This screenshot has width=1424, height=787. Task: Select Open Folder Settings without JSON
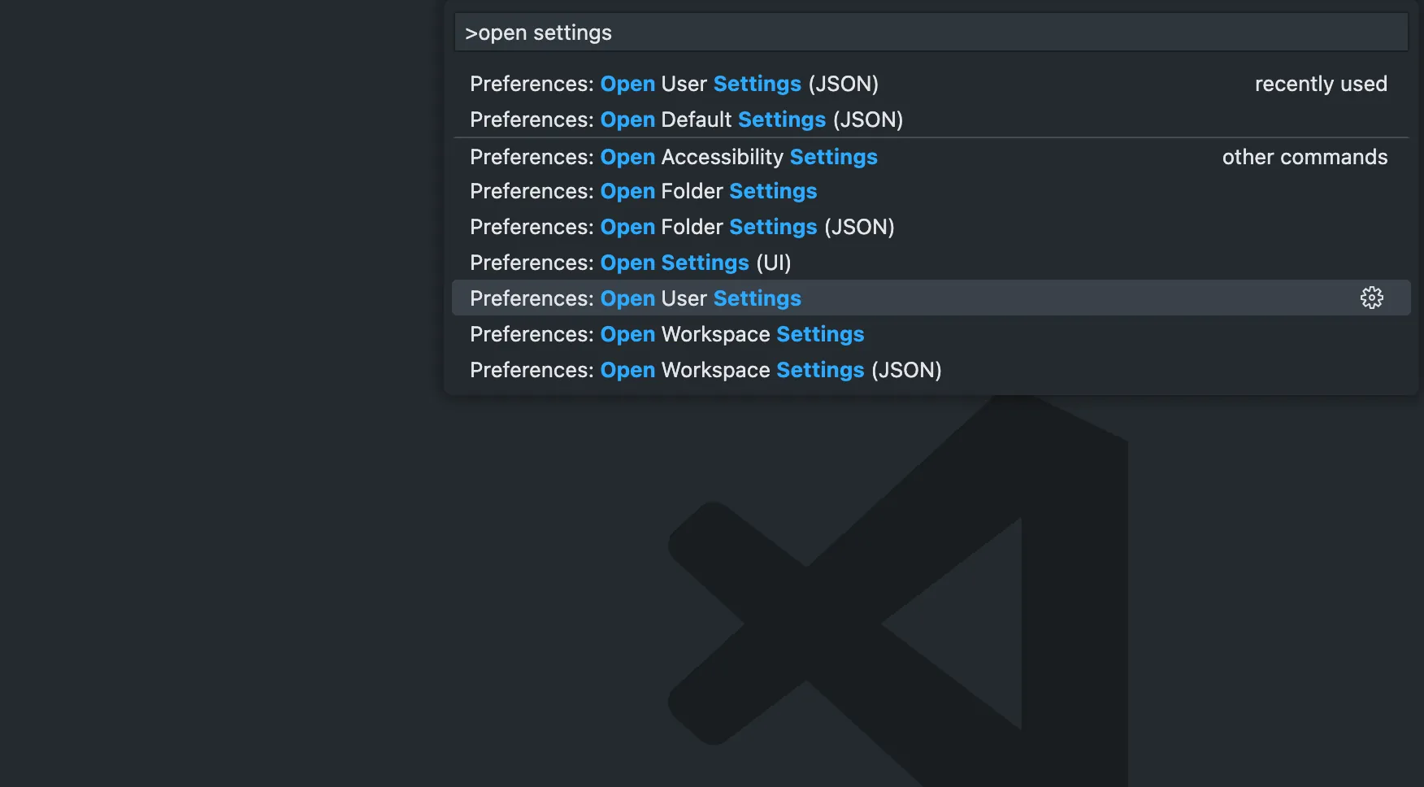[931, 191]
